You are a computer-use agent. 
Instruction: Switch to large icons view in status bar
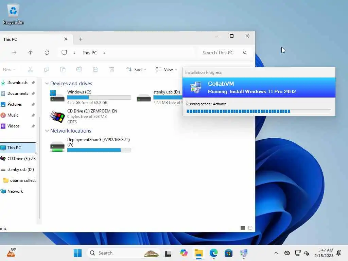250,228
